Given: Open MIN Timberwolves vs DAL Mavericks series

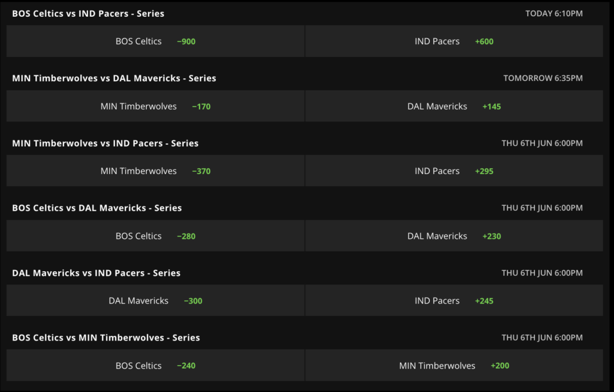Looking at the screenshot, I should coord(114,78).
